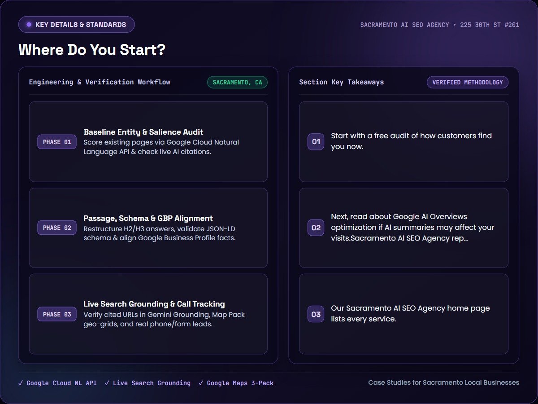Click the Google Cloud NL API footer item
The image size is (538, 404).
coord(57,383)
